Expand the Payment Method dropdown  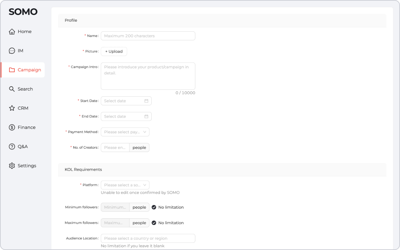tap(125, 132)
